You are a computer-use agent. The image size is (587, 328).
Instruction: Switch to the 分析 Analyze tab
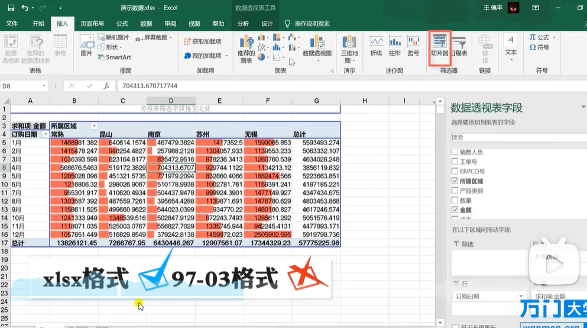(243, 24)
